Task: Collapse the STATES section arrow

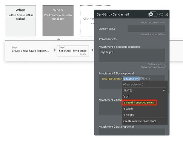Action: (x=164, y=91)
